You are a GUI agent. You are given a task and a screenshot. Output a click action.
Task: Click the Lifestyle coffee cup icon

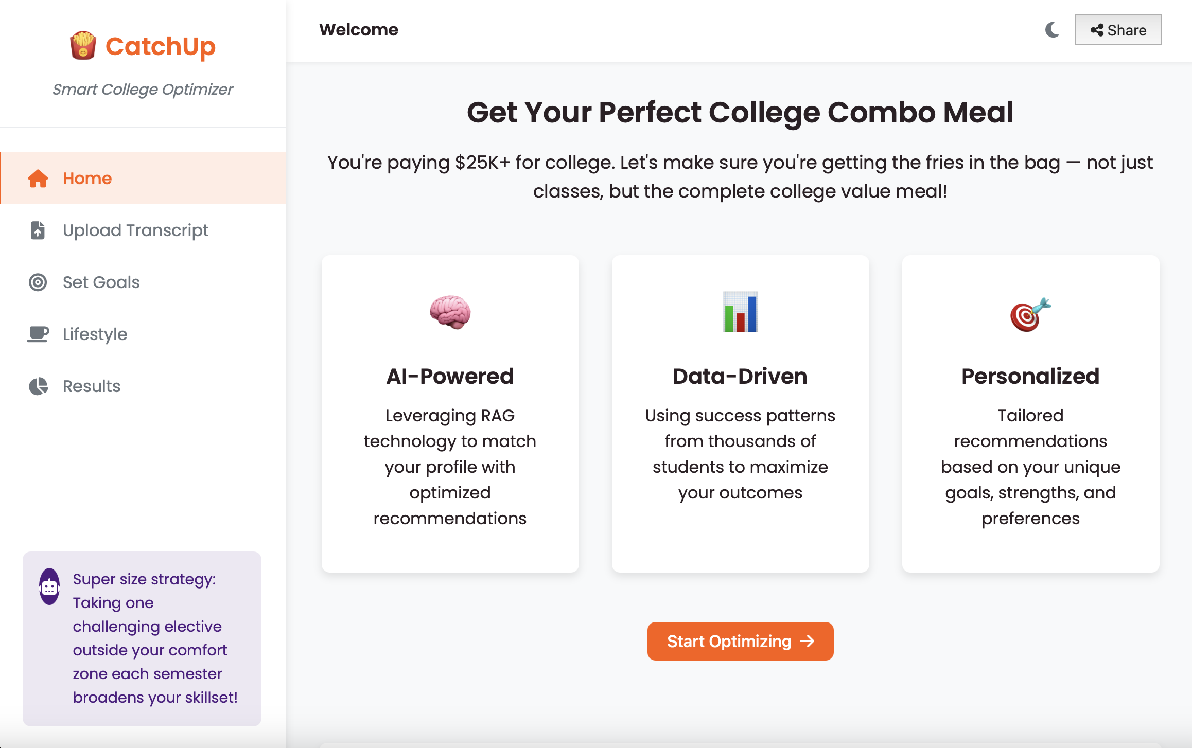point(38,334)
